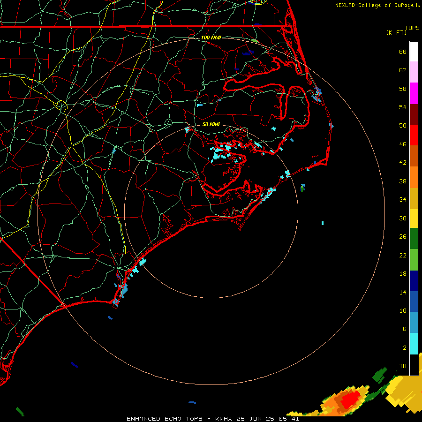Click the legend value '66'
The width and height of the screenshot is (422, 422).
403,52
